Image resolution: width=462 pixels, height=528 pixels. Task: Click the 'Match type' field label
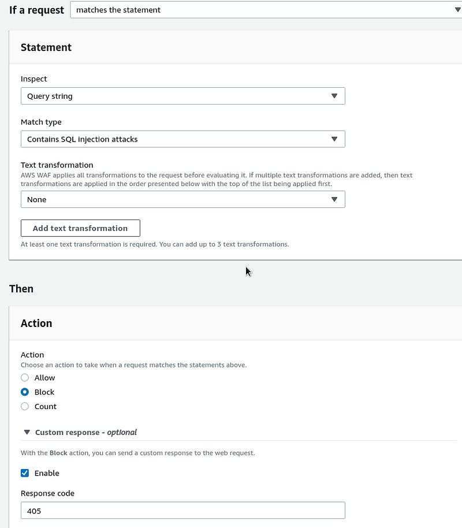coord(41,122)
